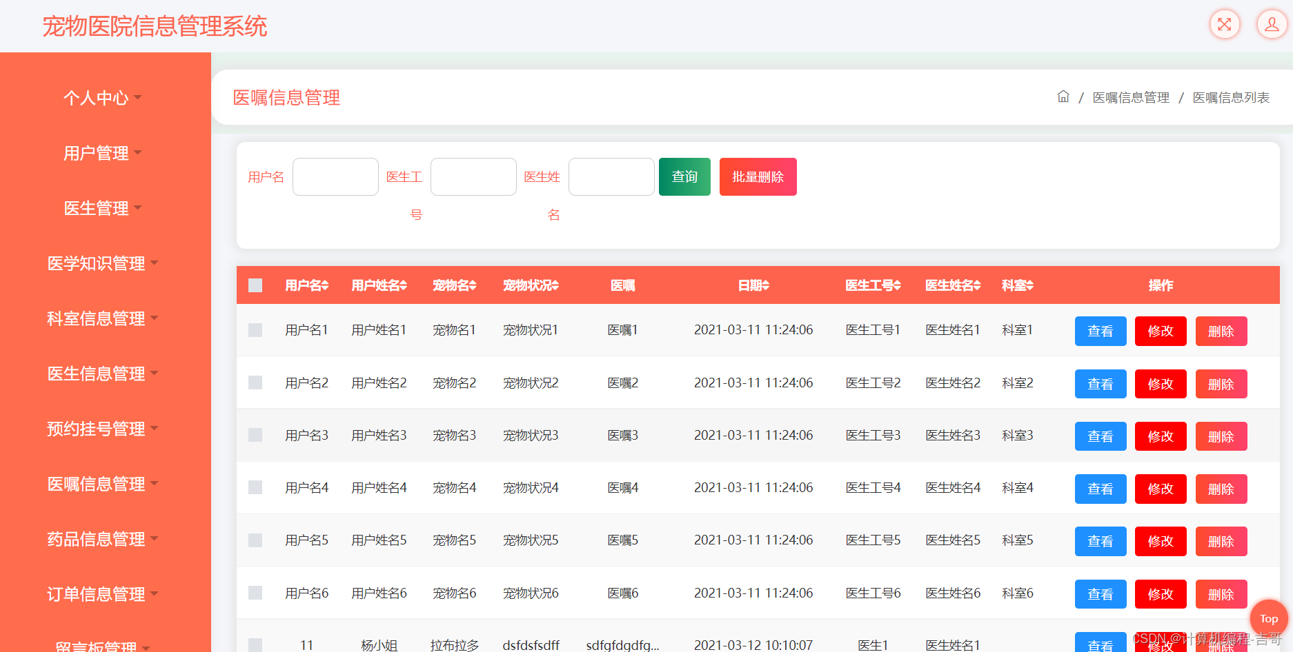Screen dimensions: 1293x652
Task: Edit row 用户名3 with 修改 button
Action: 1161,436
